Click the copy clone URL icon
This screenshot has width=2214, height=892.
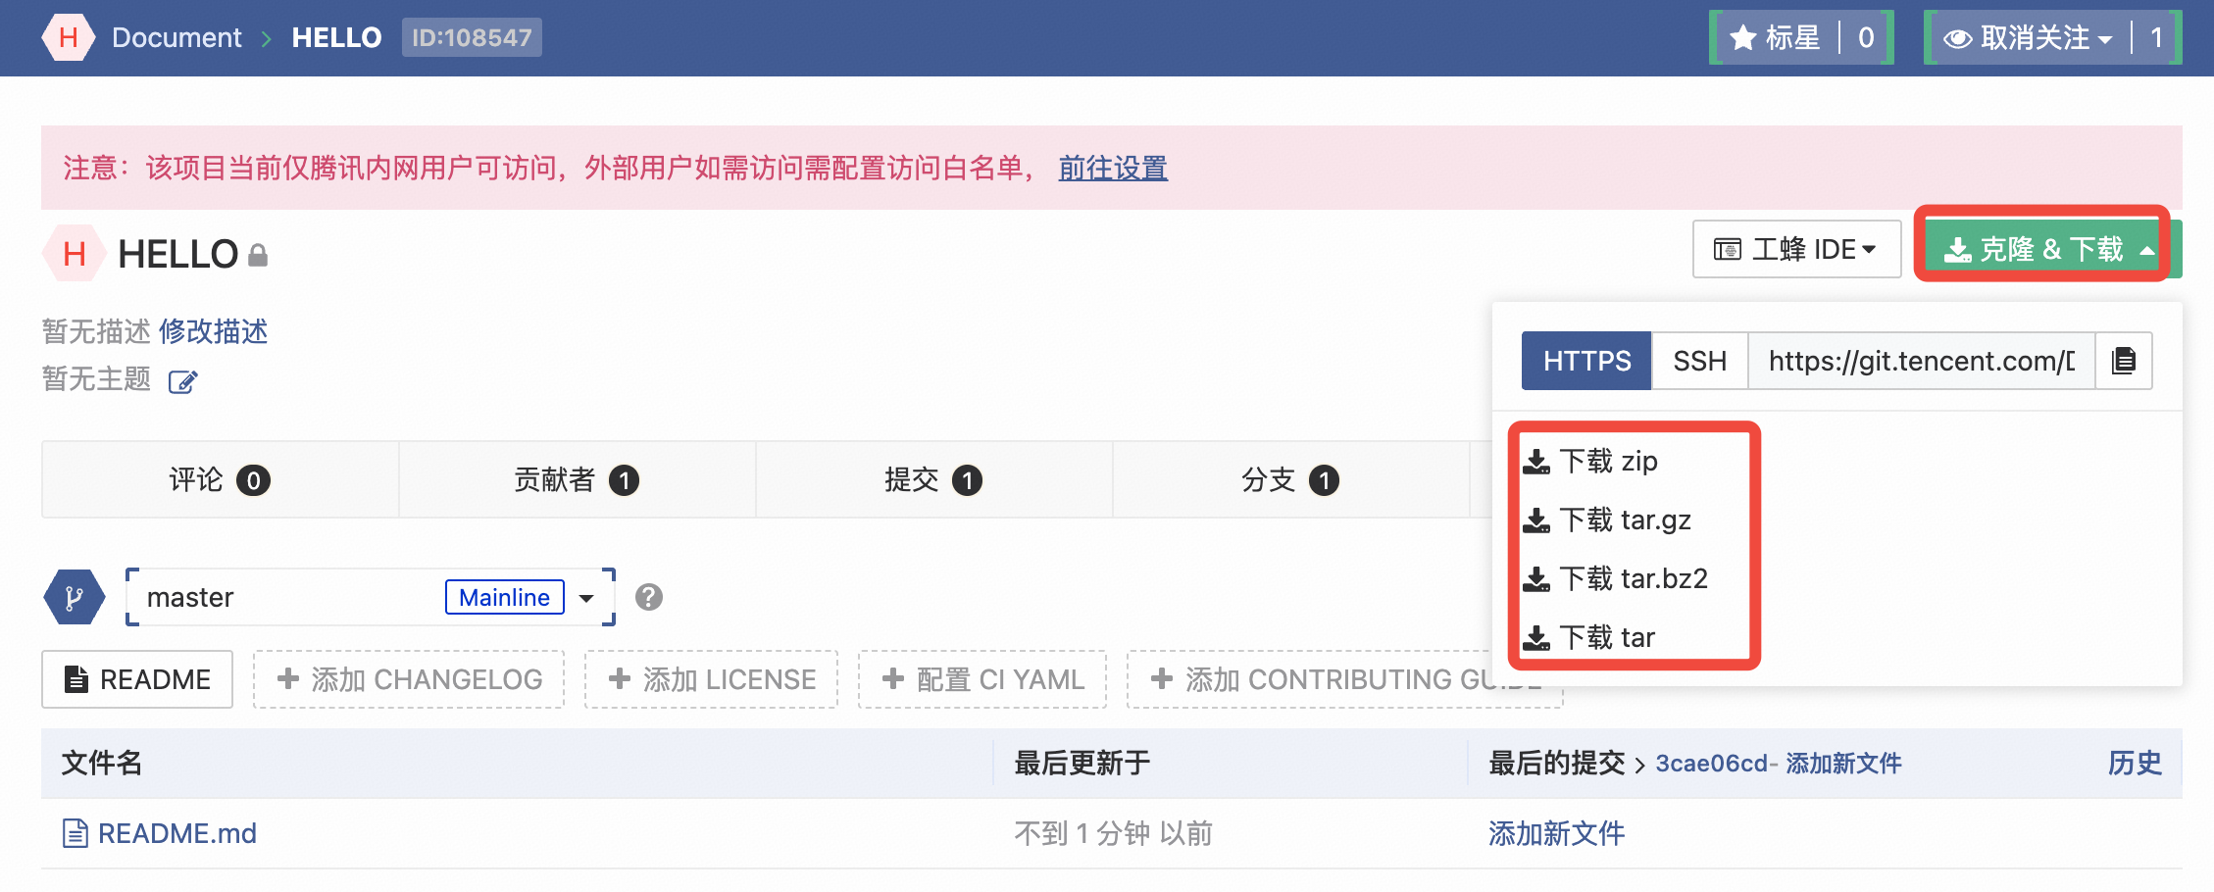point(2123,361)
